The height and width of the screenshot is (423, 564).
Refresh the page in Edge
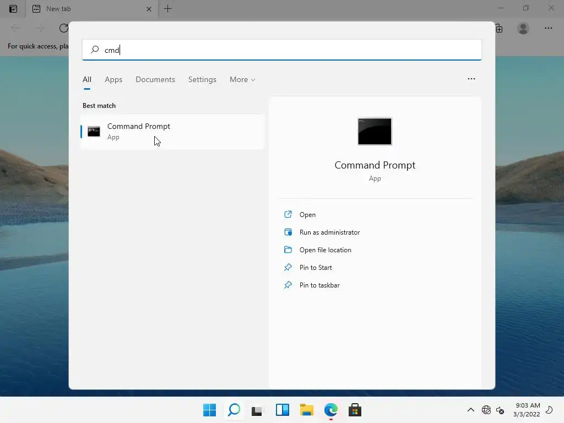[64, 28]
